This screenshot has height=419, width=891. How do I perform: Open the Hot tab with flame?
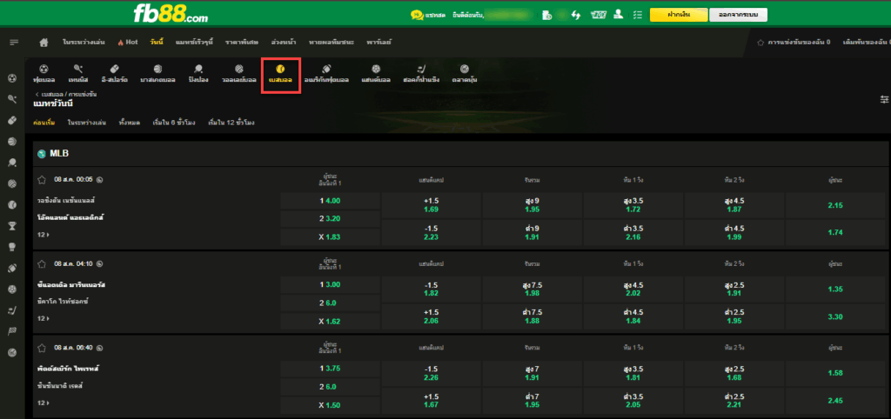[128, 43]
